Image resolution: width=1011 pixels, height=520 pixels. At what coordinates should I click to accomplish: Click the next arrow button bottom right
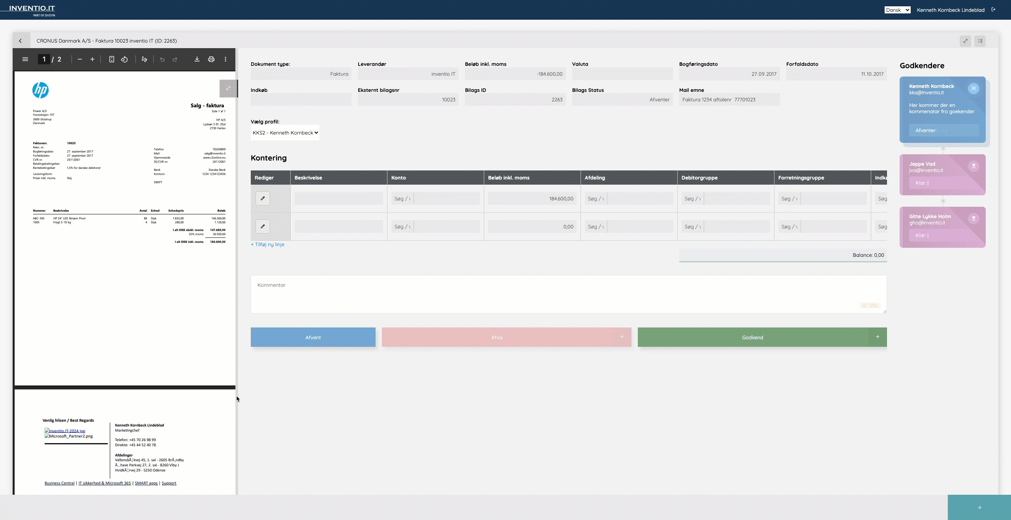(979, 507)
